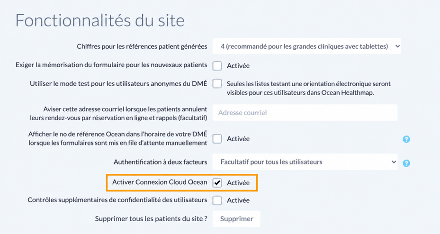Image resolution: width=440 pixels, height=234 pixels.
Task: Click Activée label for Contrôles supplémentaires de confidentialité
Action: [238, 200]
